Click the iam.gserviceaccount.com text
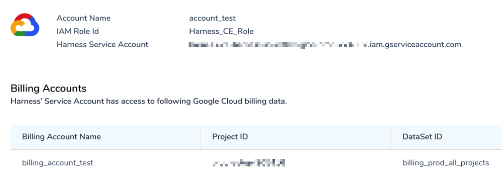Screen dimensions: 502x173 pyautogui.click(x=415, y=44)
